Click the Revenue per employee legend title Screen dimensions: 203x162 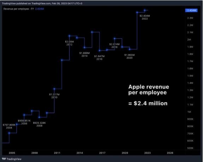coord(18,9)
